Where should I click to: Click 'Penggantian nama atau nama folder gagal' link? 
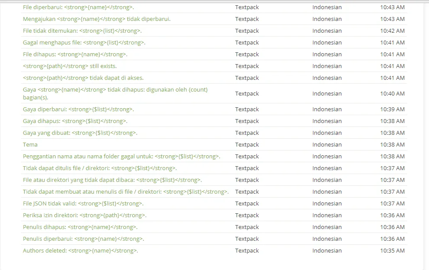click(122, 157)
